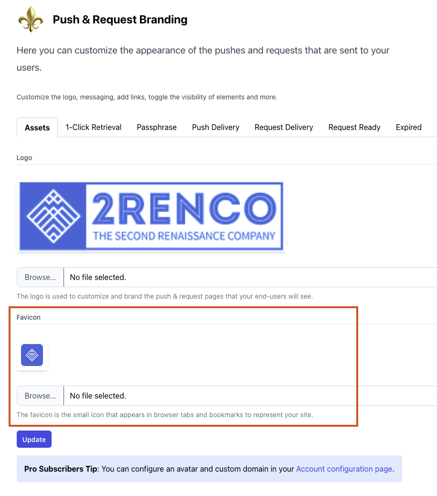
Task: Open the Request Delivery tab
Action: coord(284,128)
